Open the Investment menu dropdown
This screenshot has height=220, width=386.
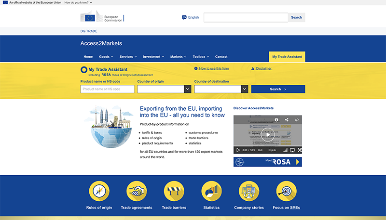click(153, 57)
